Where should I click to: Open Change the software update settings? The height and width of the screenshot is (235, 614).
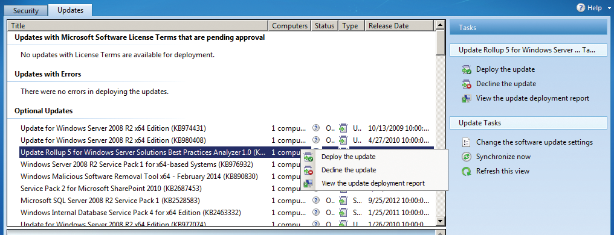[x=534, y=142]
